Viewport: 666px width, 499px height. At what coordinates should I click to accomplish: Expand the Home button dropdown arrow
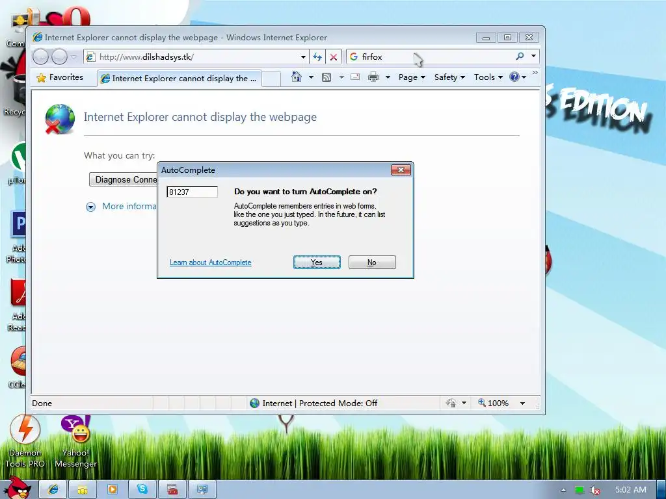point(311,77)
